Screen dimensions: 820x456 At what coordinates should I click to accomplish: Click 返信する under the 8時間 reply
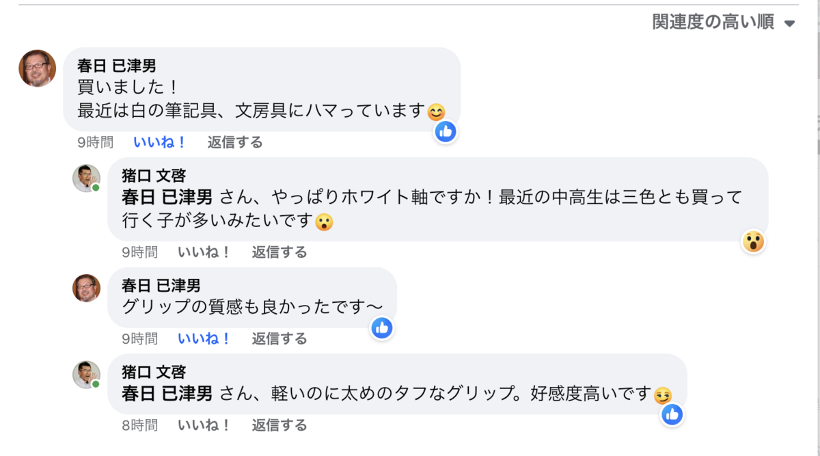point(279,425)
